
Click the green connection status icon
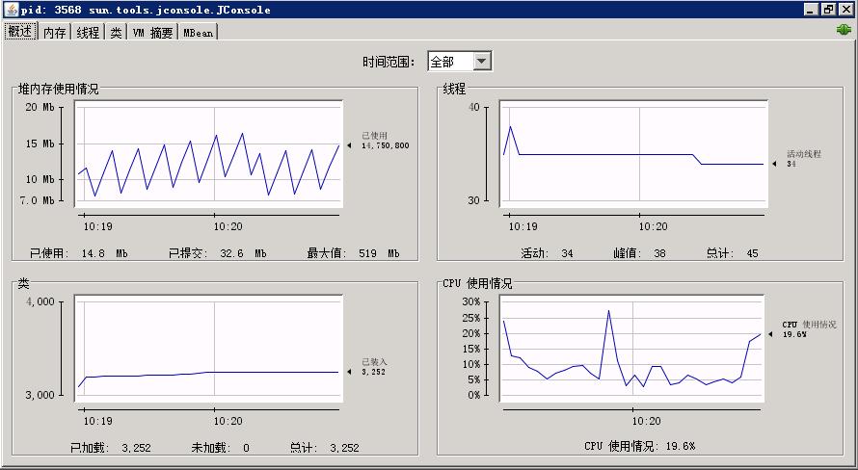coord(845,31)
